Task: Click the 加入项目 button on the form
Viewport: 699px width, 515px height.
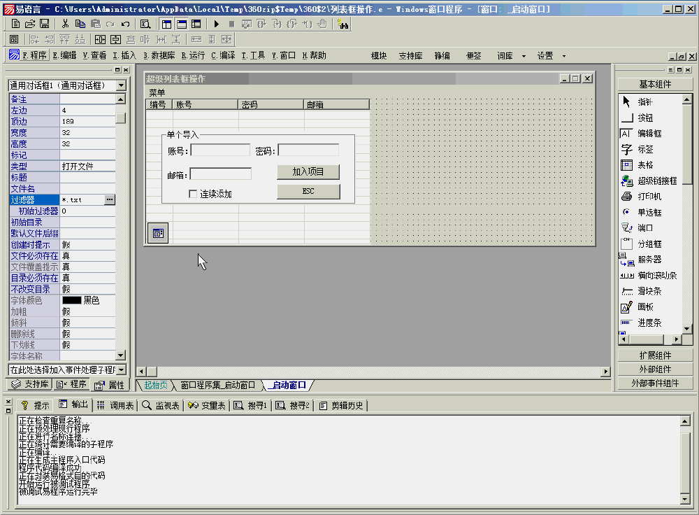Action: coord(308,172)
